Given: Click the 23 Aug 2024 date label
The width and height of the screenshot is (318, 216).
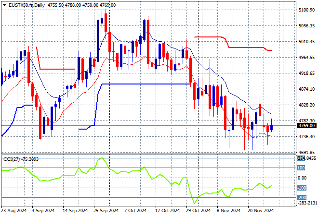Looking at the screenshot, I should [14, 210].
